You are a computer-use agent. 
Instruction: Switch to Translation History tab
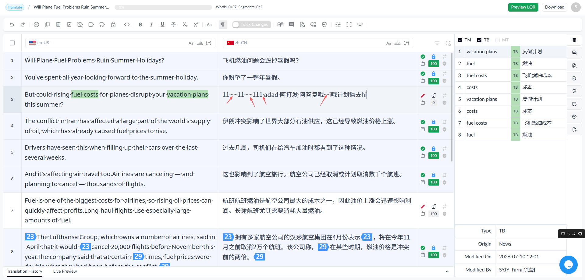click(x=25, y=271)
